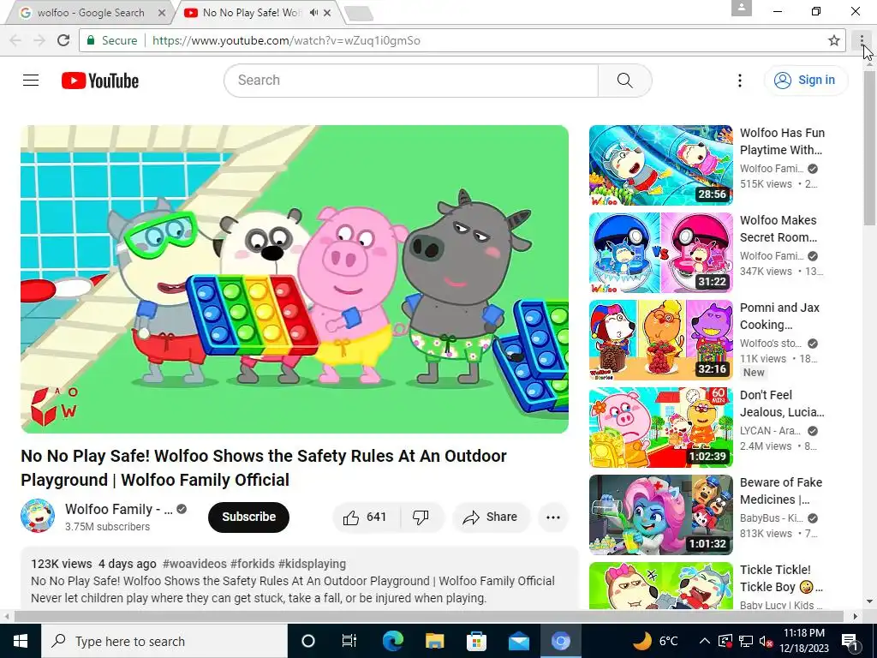Click title Pomni and Jax Cooking
Screen dimensions: 877x658
pyautogui.click(x=779, y=316)
